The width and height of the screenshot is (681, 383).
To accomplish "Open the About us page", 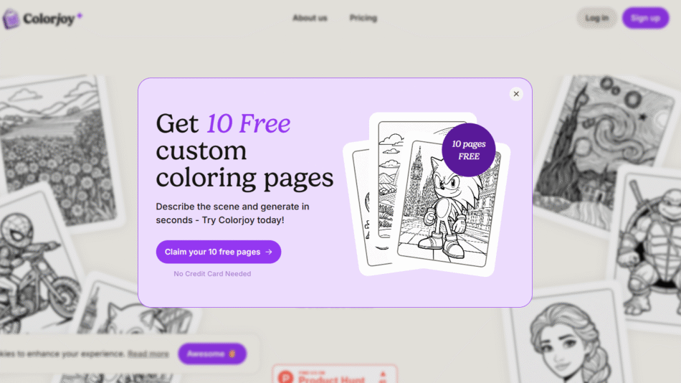I will click(x=310, y=18).
